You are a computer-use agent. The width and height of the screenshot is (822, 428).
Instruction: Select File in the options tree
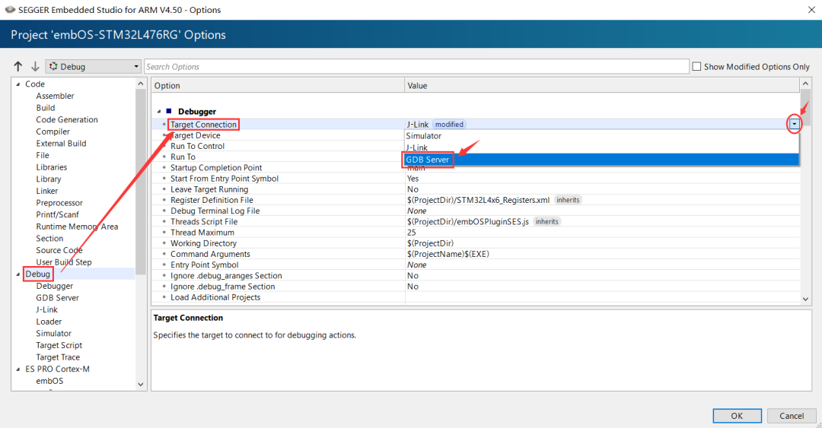tap(43, 155)
